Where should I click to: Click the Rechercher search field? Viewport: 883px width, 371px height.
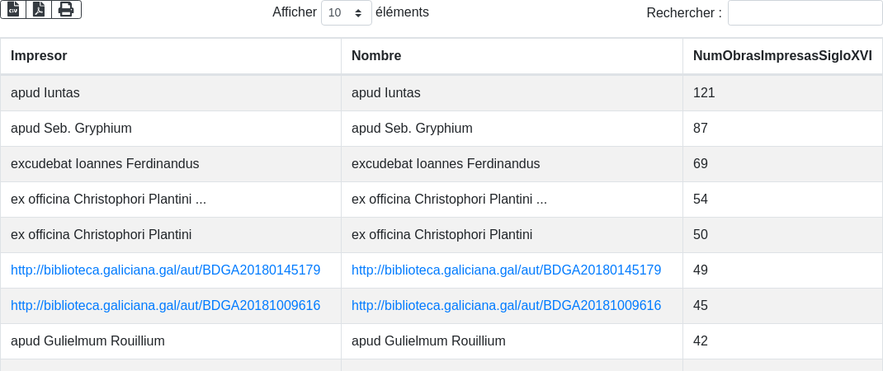[x=805, y=13]
